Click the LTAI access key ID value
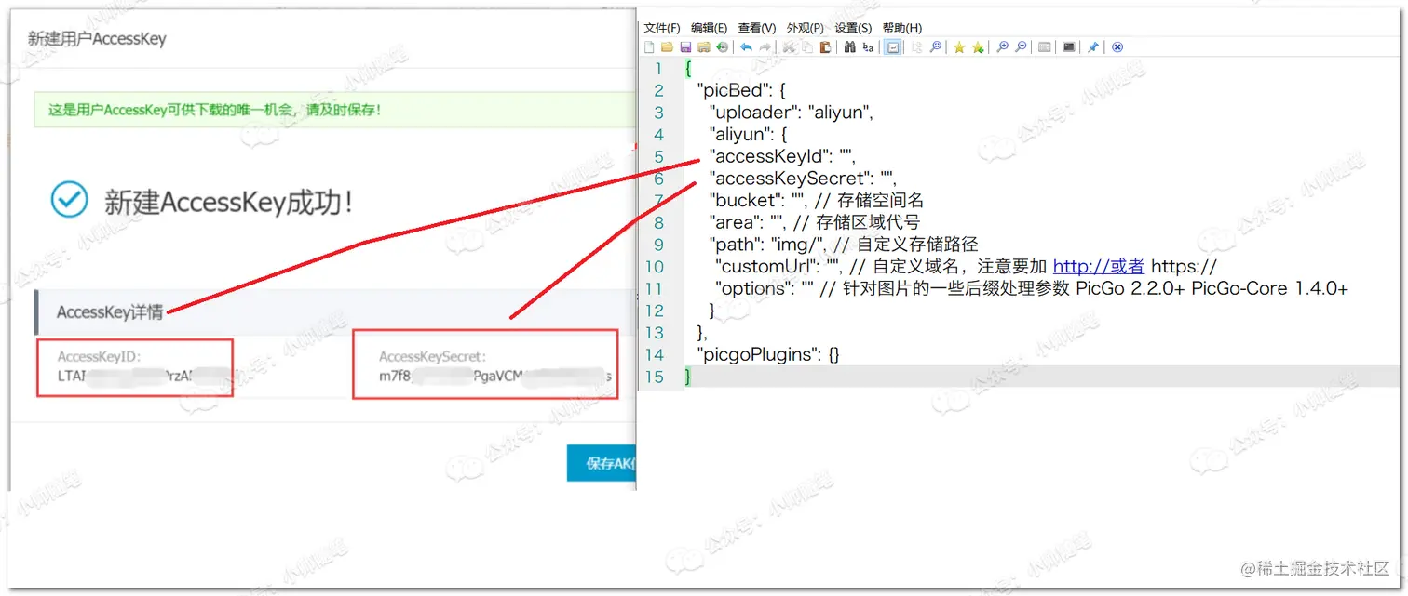 [138, 377]
